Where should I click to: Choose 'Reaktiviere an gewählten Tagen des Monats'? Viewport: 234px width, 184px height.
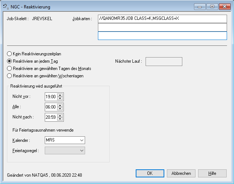[x=10, y=69]
